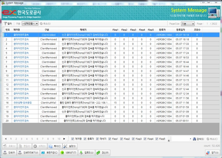Click the Page number field showing 1
This screenshot has width=222, height=158.
click(x=207, y=24)
